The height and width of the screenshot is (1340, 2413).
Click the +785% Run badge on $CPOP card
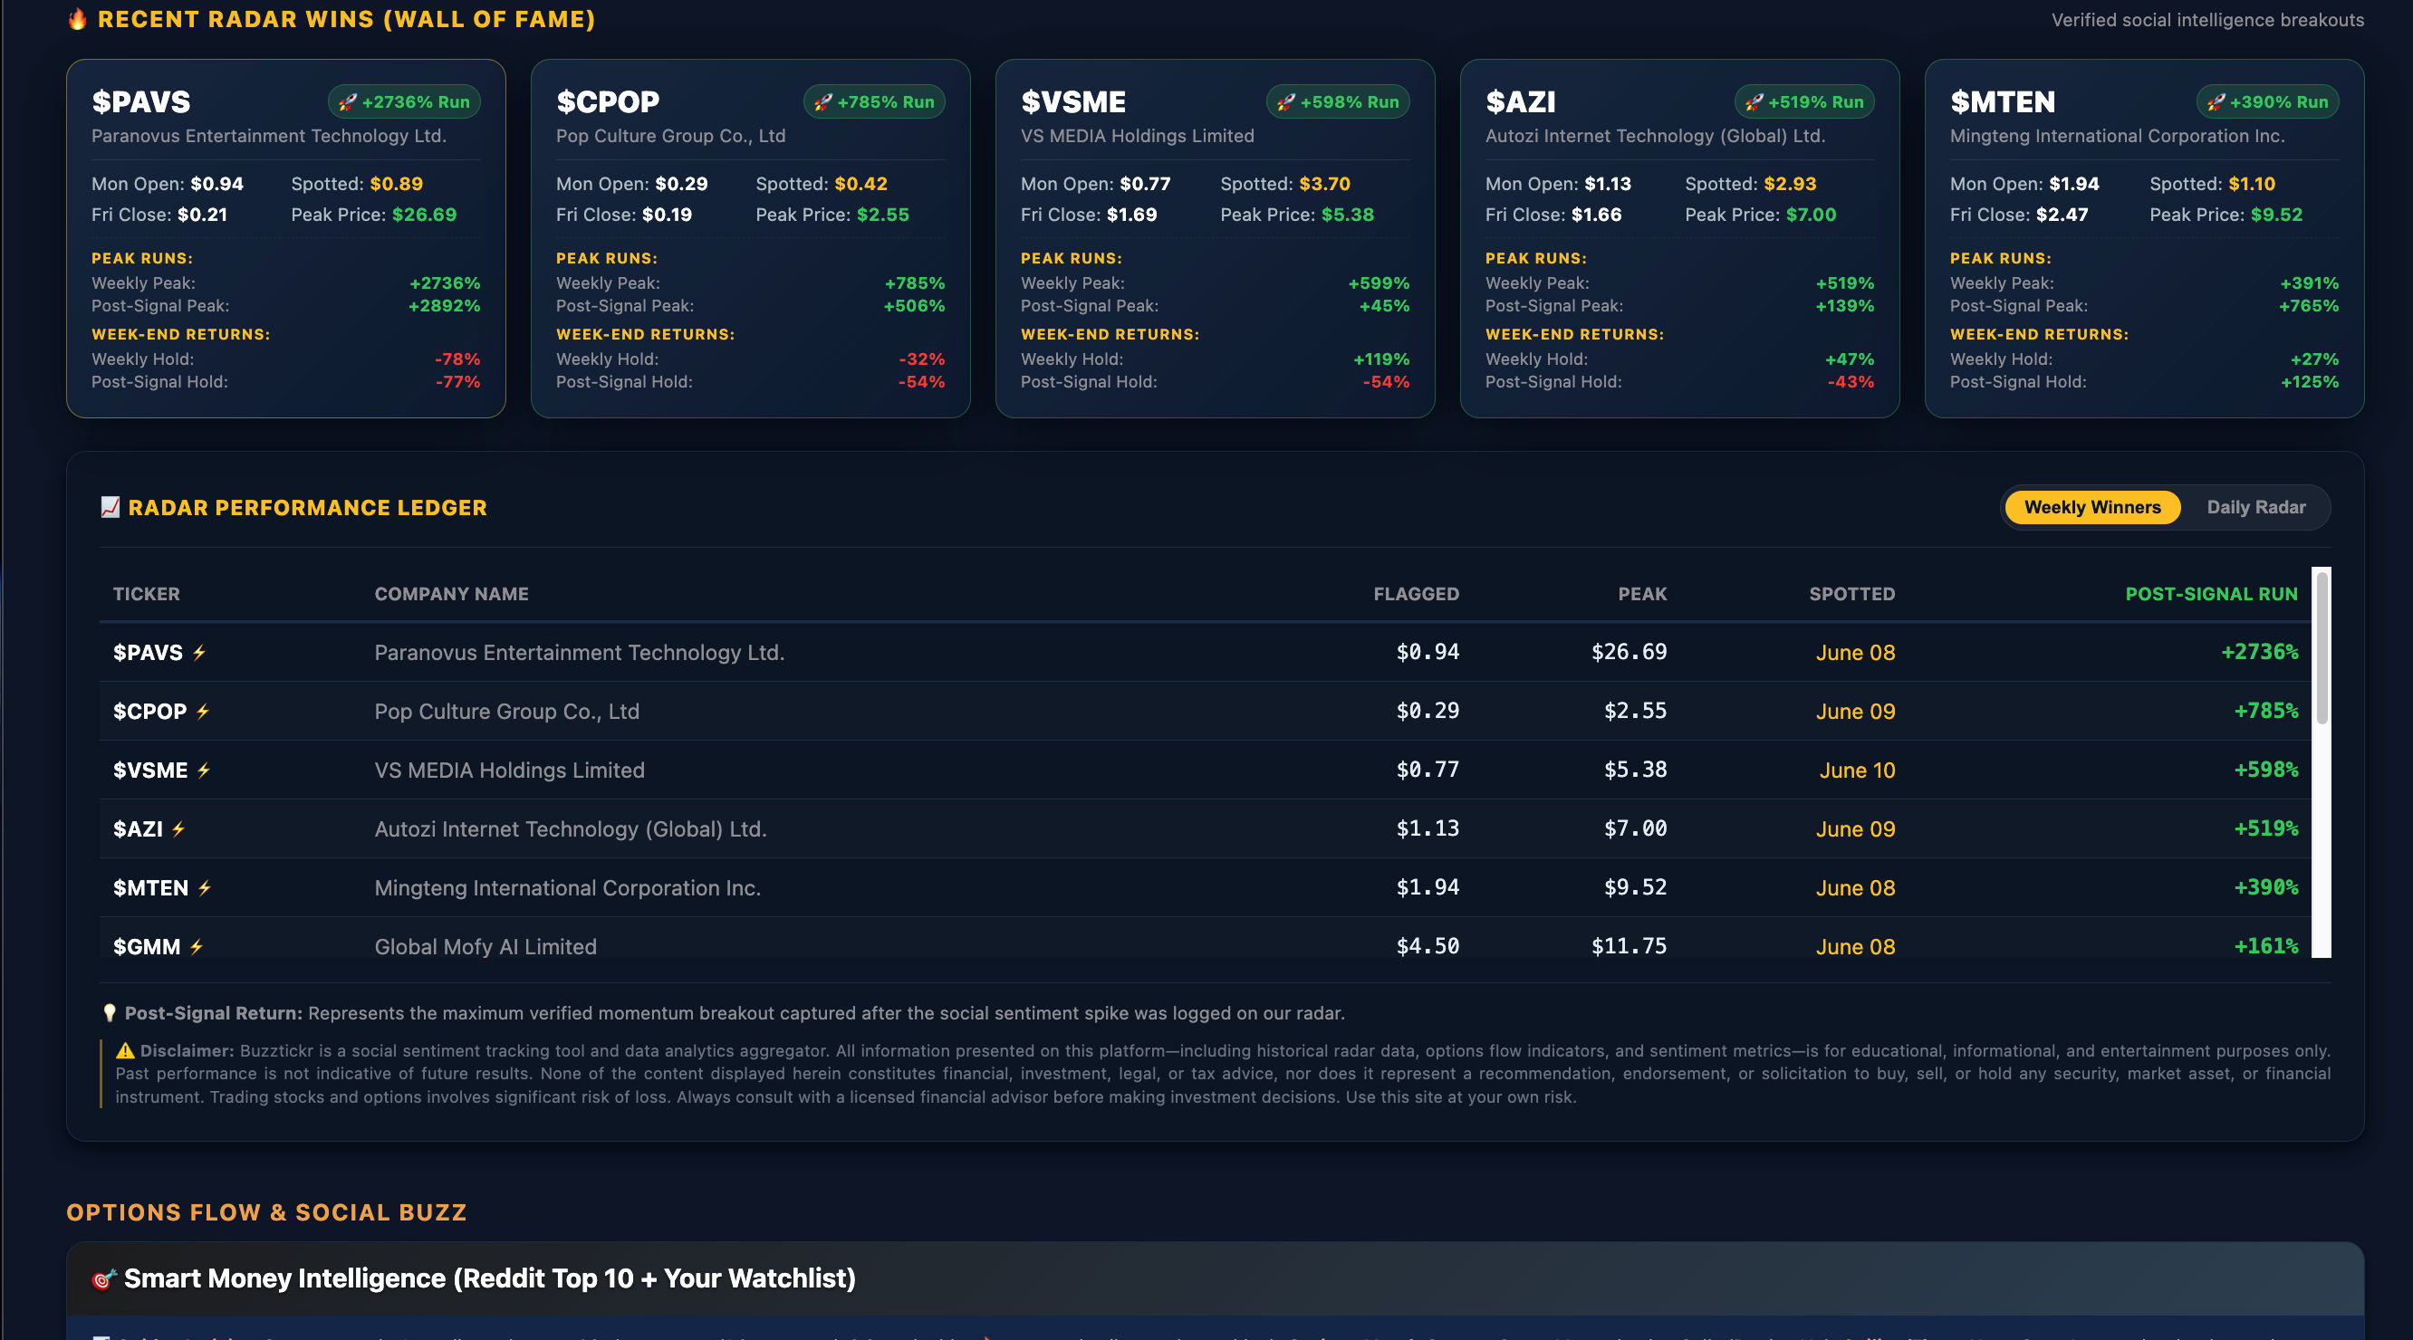pos(874,102)
